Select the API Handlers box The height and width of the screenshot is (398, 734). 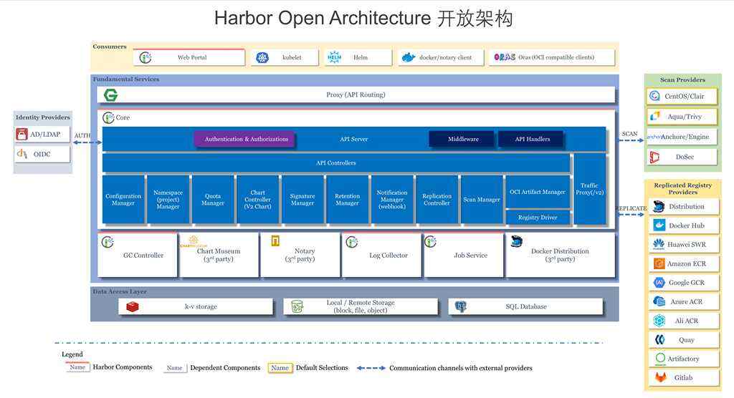coord(531,140)
